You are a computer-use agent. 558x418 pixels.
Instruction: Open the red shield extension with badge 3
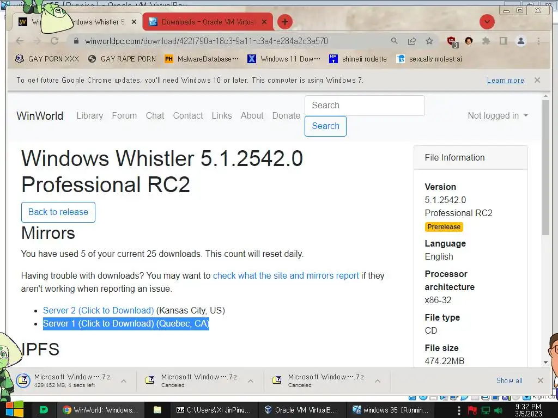[452, 41]
